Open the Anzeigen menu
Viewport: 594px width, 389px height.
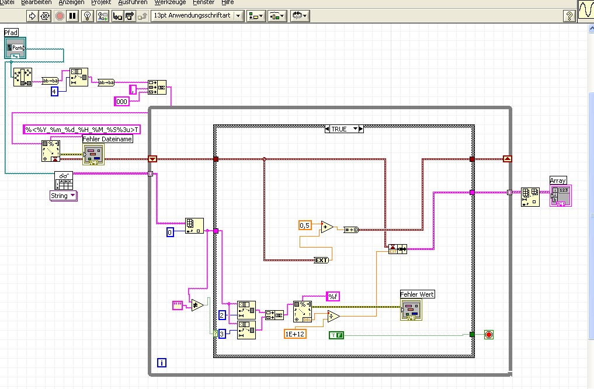click(71, 2)
